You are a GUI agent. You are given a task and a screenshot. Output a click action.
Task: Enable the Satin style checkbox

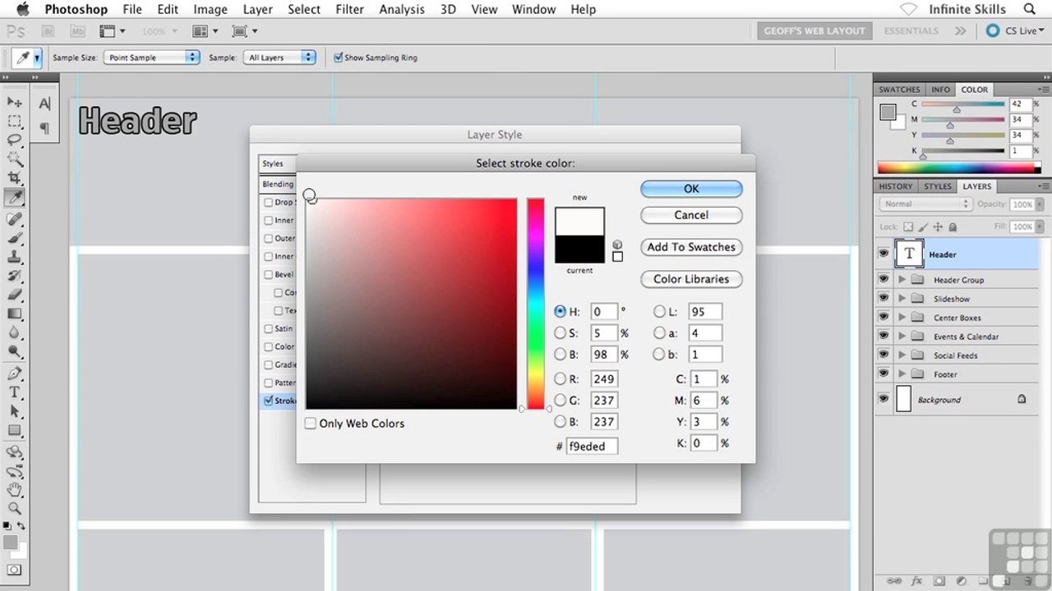tap(268, 328)
